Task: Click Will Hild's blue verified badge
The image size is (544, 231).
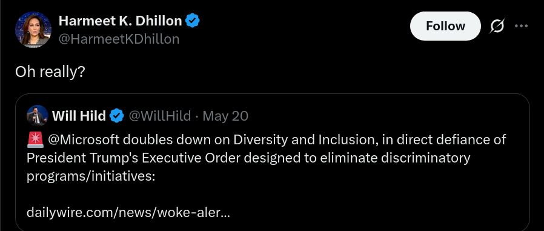Action: click(117, 116)
